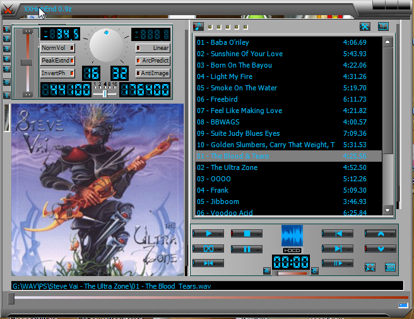Jump to the previous track

click(x=338, y=233)
